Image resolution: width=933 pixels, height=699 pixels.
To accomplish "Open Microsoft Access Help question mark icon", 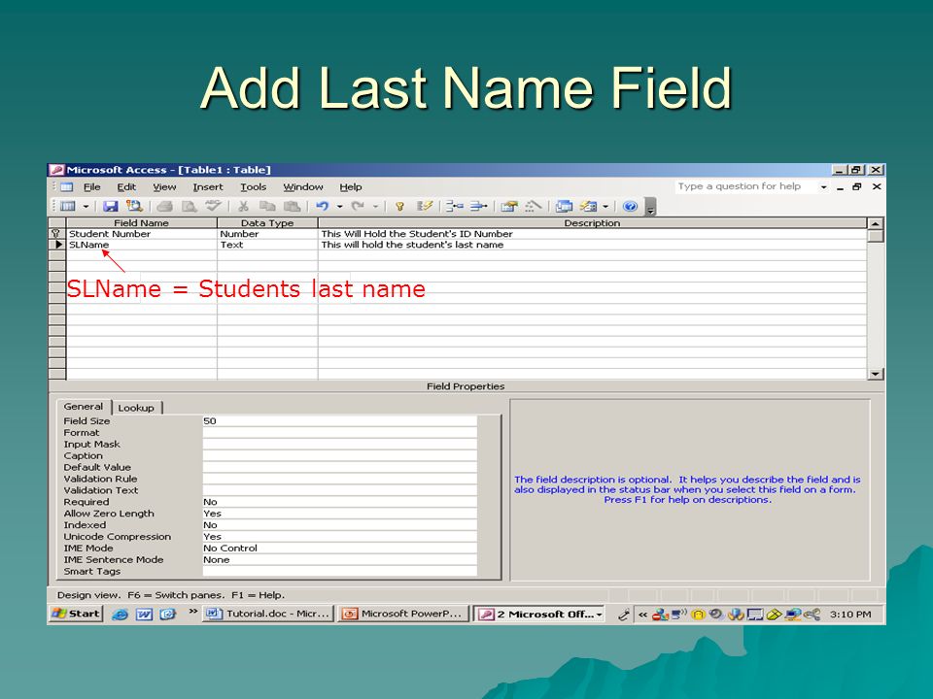I will (x=630, y=206).
